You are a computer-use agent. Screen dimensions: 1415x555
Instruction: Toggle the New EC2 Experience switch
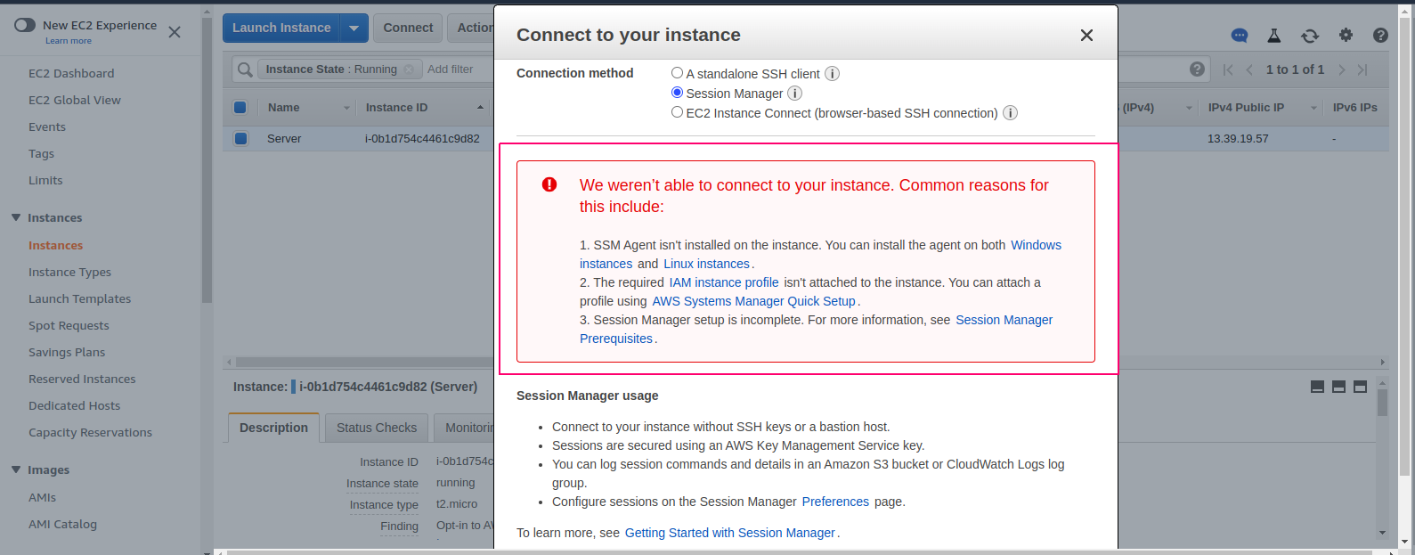tap(25, 25)
